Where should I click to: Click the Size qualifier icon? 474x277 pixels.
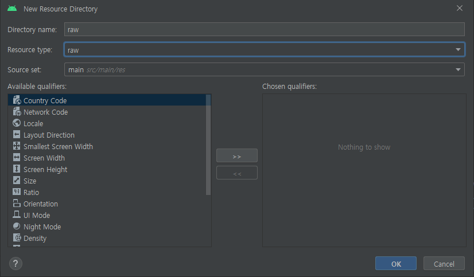tap(17, 180)
